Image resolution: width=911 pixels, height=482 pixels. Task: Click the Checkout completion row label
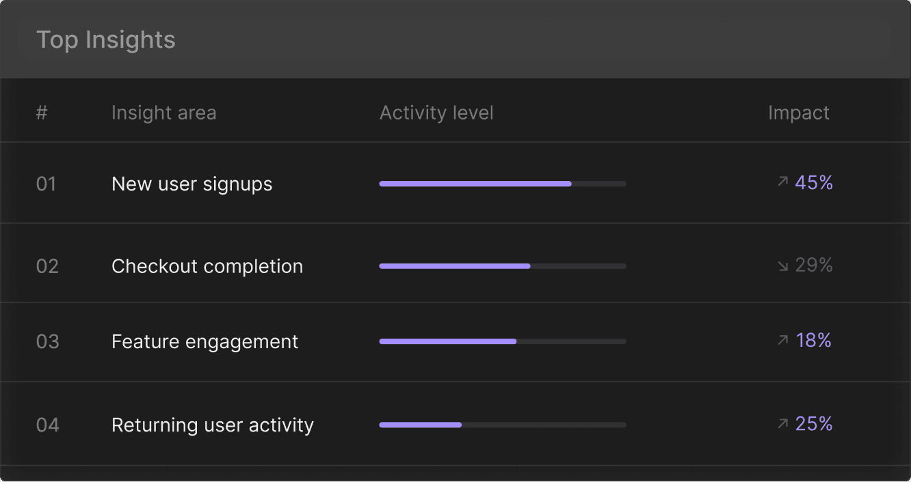(x=207, y=266)
